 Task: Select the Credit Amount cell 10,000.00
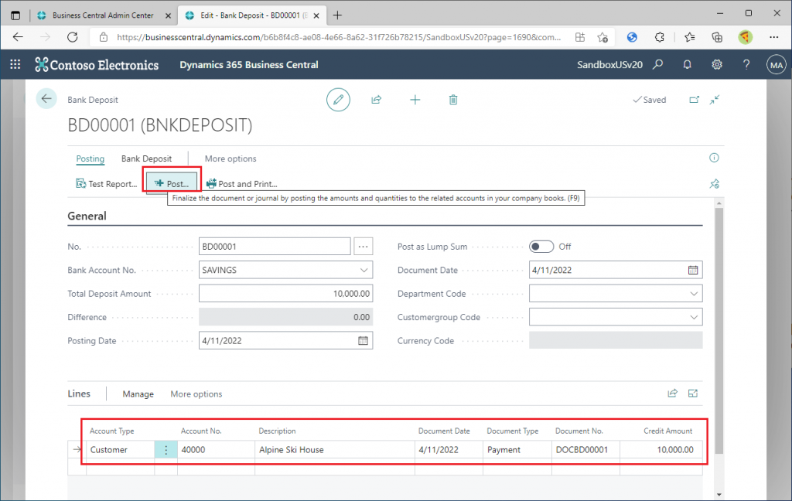pyautogui.click(x=661, y=449)
